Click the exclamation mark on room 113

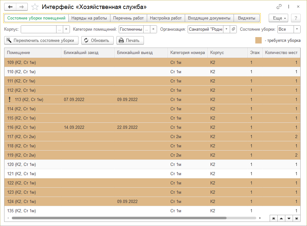click(9, 99)
